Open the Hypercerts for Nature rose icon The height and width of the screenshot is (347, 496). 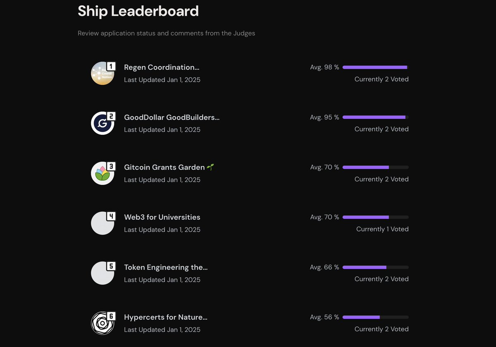pyautogui.click(x=103, y=323)
